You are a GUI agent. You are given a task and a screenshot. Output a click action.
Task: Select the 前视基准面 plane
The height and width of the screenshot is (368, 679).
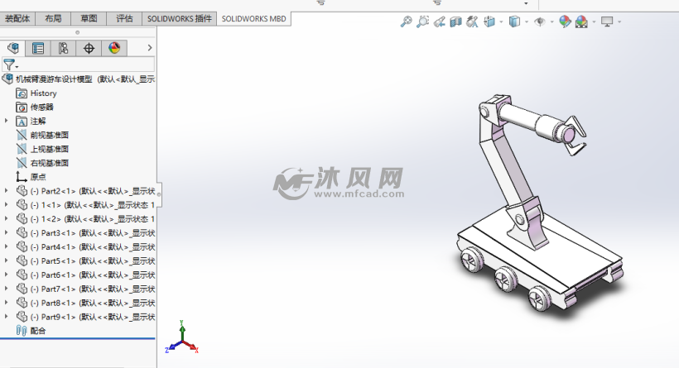point(49,135)
